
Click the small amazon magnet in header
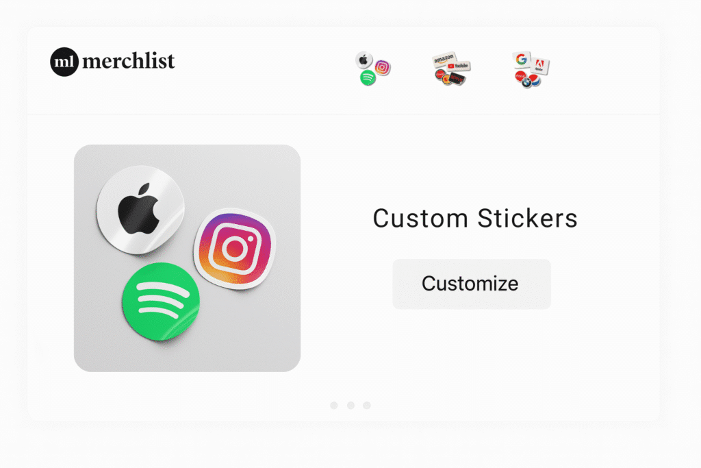click(444, 59)
